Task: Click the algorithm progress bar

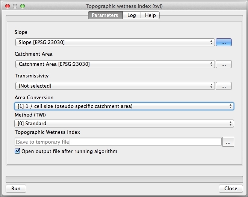Action: (x=124, y=179)
